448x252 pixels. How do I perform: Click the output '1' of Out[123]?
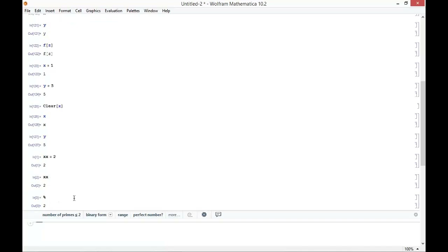click(44, 74)
